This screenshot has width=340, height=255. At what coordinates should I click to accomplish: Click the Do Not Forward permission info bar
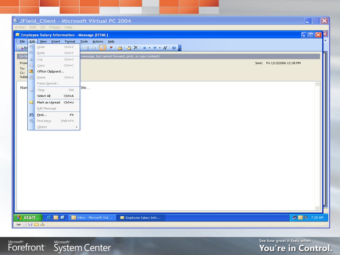tap(169, 56)
